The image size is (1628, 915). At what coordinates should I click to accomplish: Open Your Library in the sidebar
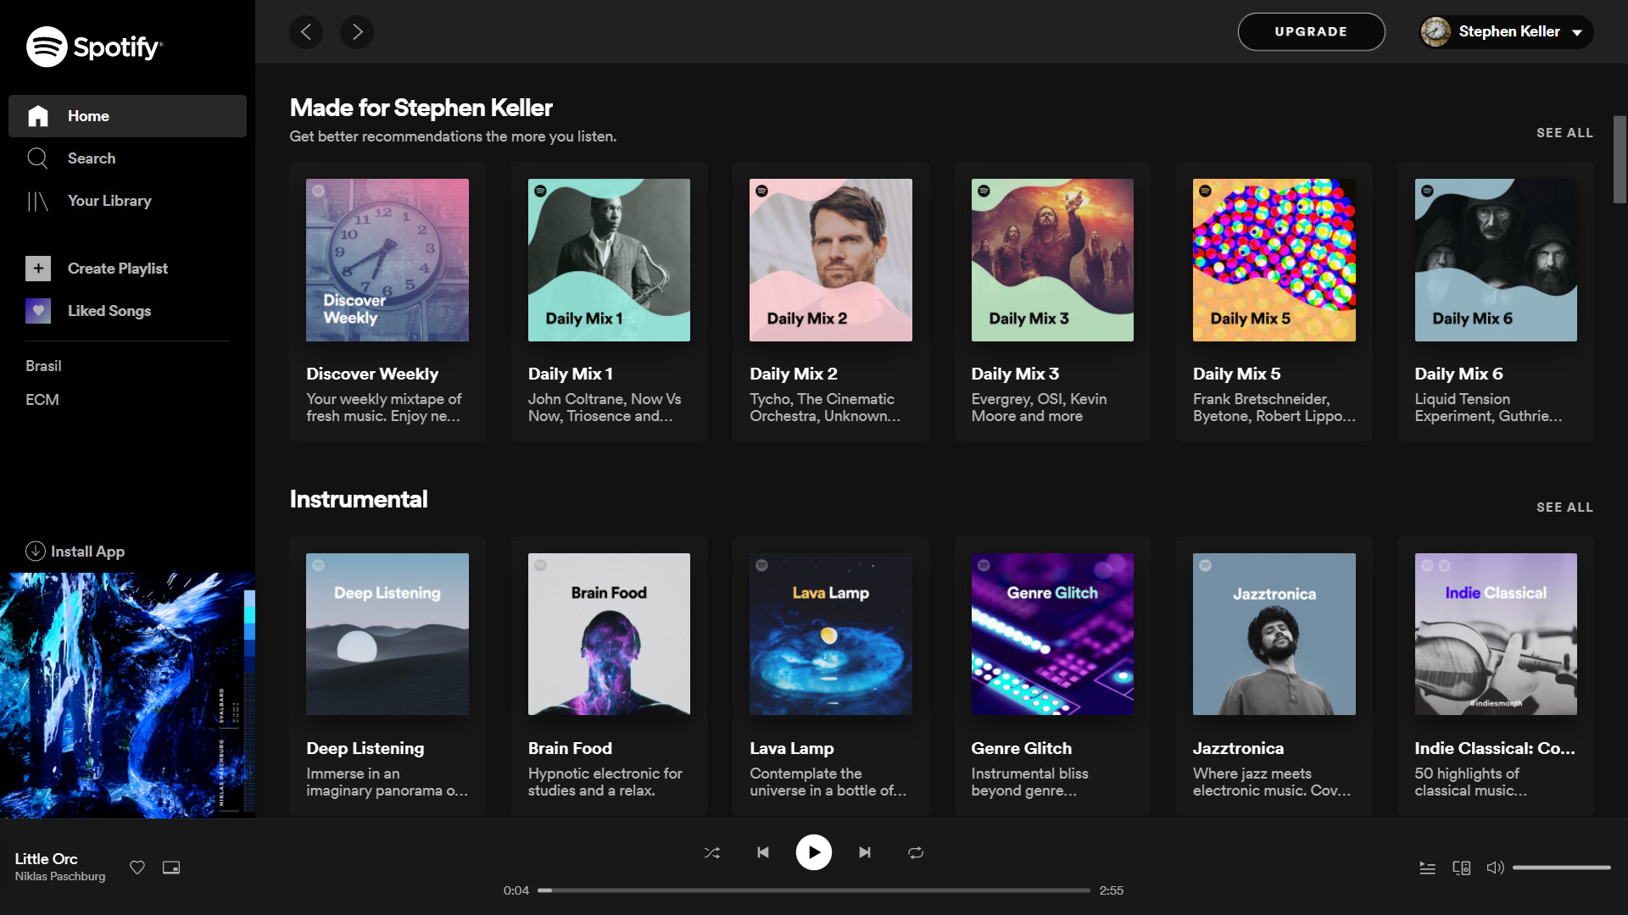click(x=109, y=201)
